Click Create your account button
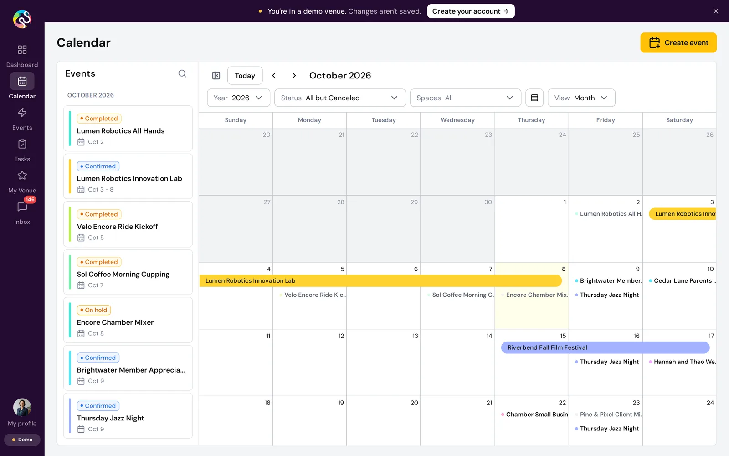 (x=471, y=11)
